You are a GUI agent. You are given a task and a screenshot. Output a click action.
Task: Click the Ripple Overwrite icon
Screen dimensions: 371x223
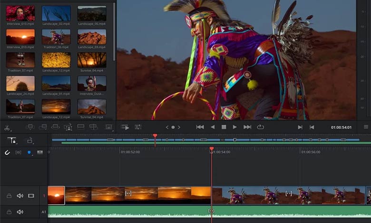coord(56,127)
